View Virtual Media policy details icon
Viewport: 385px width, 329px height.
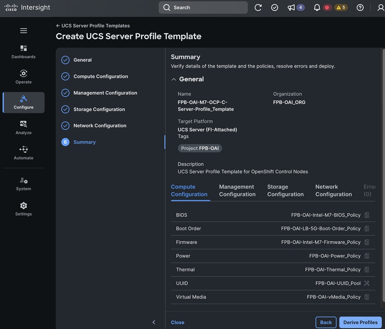(x=367, y=297)
